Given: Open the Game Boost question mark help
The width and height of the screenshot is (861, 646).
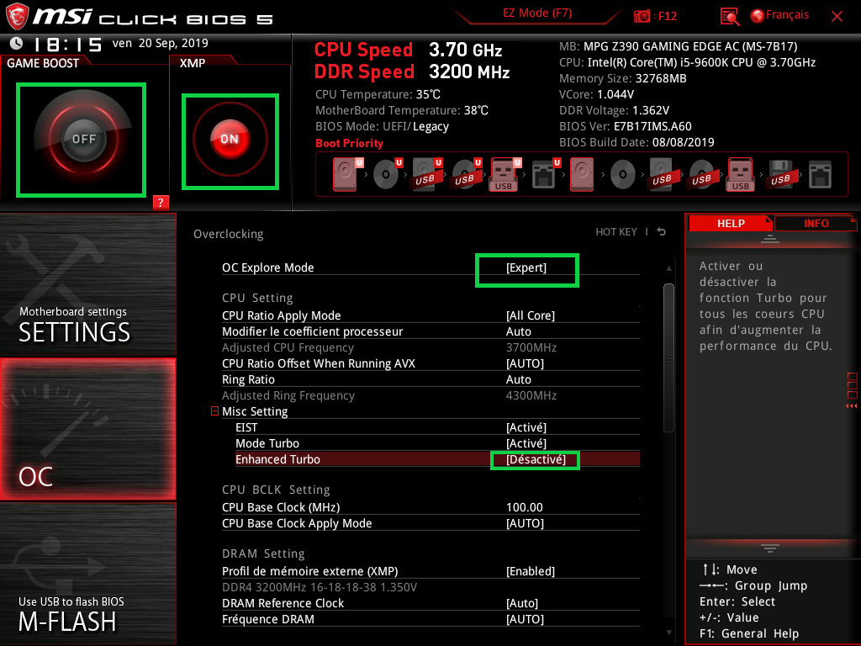Looking at the screenshot, I should click(161, 202).
